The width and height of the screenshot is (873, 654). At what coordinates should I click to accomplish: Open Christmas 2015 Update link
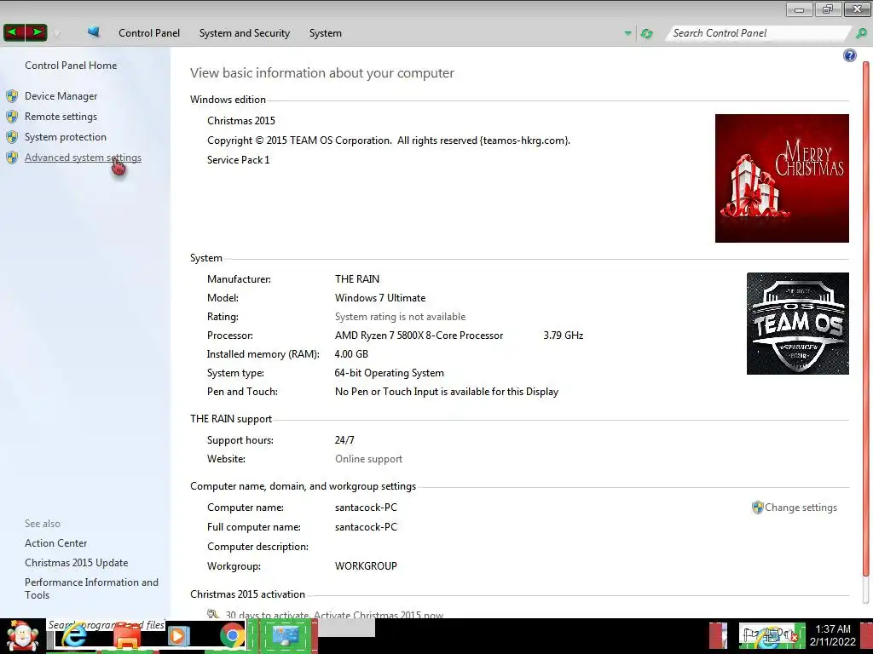click(x=76, y=563)
